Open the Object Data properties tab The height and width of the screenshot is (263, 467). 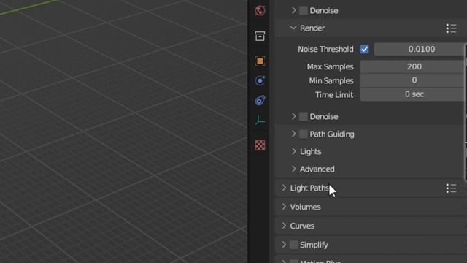pos(260,120)
